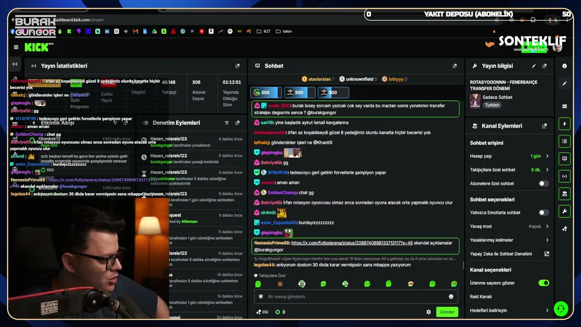Pop out the Sohbet chat panel

(x=454, y=66)
